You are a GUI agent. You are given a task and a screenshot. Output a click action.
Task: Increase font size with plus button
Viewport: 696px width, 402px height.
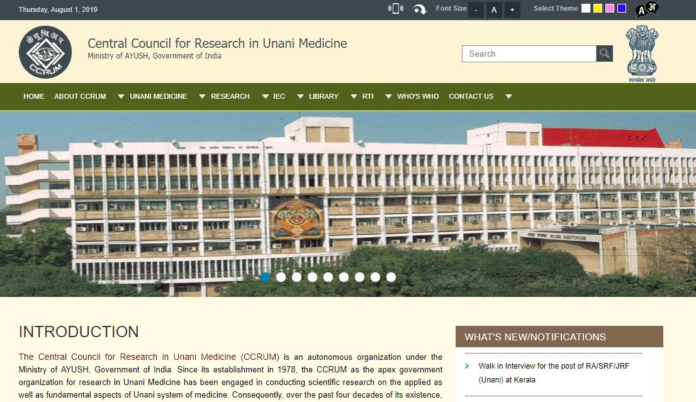512,10
